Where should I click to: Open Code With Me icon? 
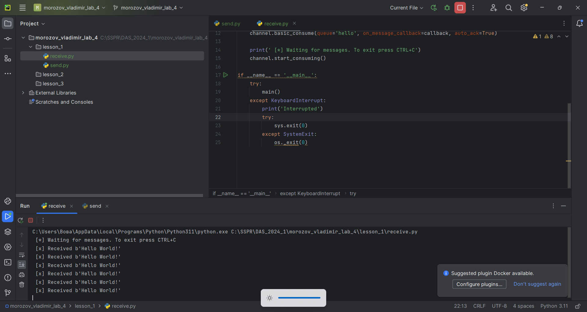[x=493, y=8]
